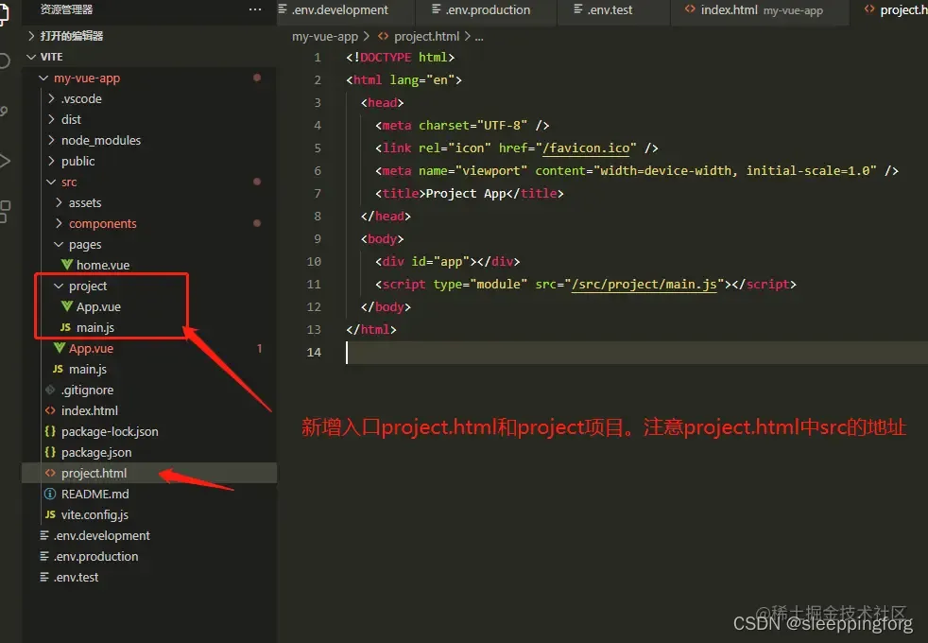The image size is (928, 643).
Task: Open vite.config.js file
Action: tap(95, 514)
